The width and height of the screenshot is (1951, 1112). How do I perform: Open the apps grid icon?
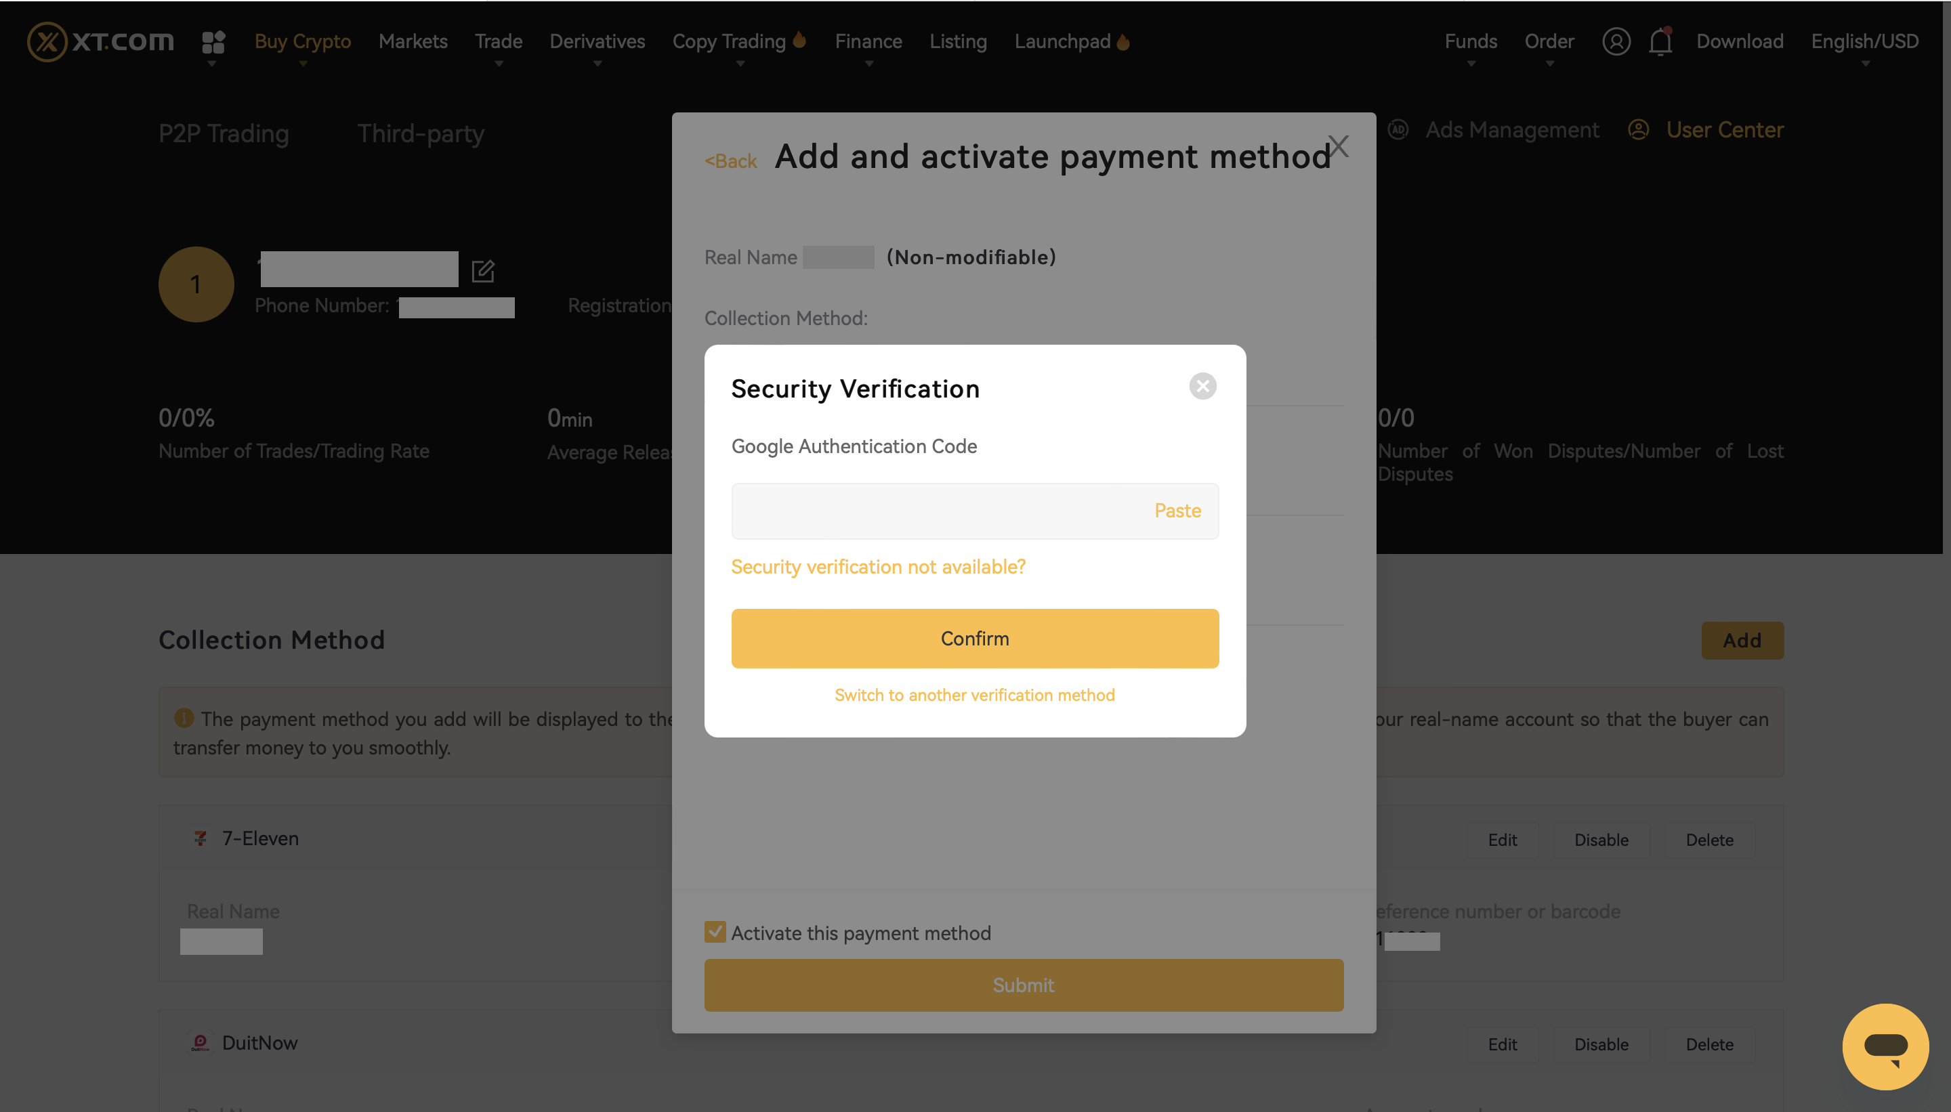[x=213, y=42]
